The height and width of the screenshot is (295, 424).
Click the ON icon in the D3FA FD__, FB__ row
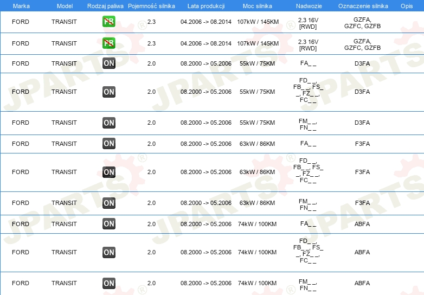coord(108,92)
